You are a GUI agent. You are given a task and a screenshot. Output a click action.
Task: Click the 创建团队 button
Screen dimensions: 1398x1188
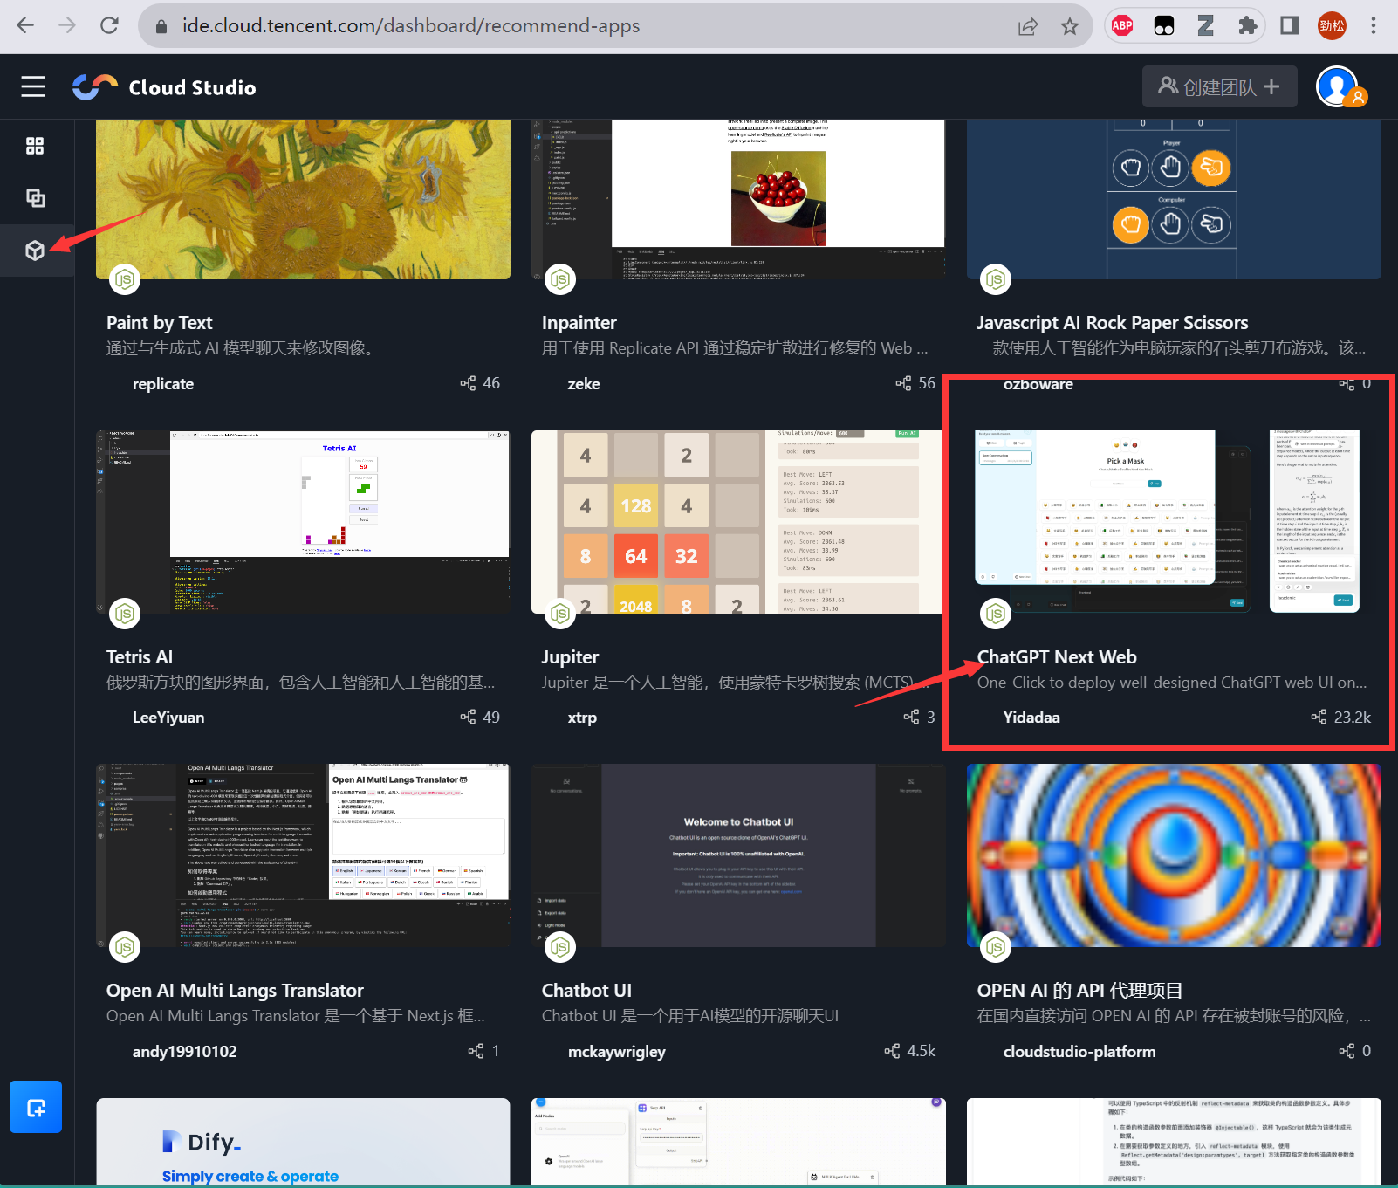coord(1219,86)
